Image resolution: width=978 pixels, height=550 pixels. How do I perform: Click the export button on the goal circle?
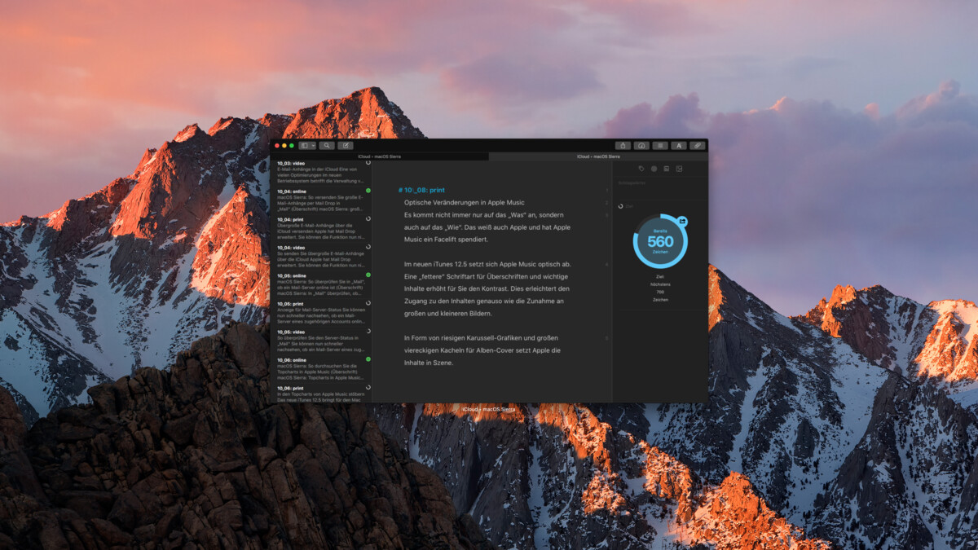click(682, 221)
